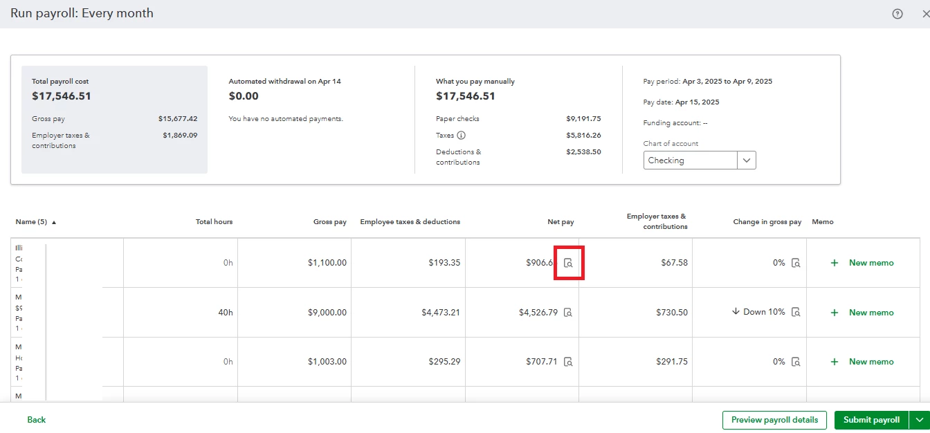The image size is (930, 433).
Task: Open Chart of account Checking dropdown
Action: tap(700, 160)
